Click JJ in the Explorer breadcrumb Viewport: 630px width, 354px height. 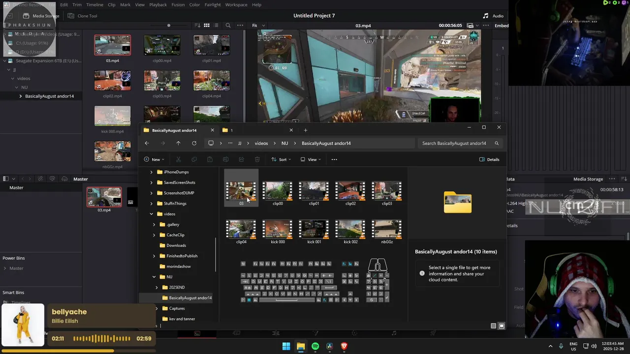tap(240, 143)
